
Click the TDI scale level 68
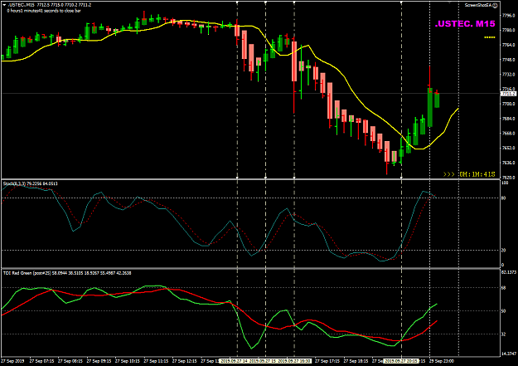(503, 288)
